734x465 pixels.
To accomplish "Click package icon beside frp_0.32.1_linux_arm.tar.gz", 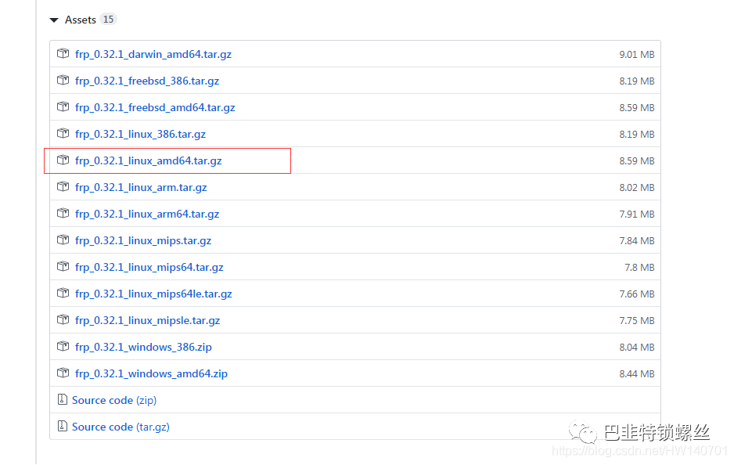I will click(x=63, y=187).
